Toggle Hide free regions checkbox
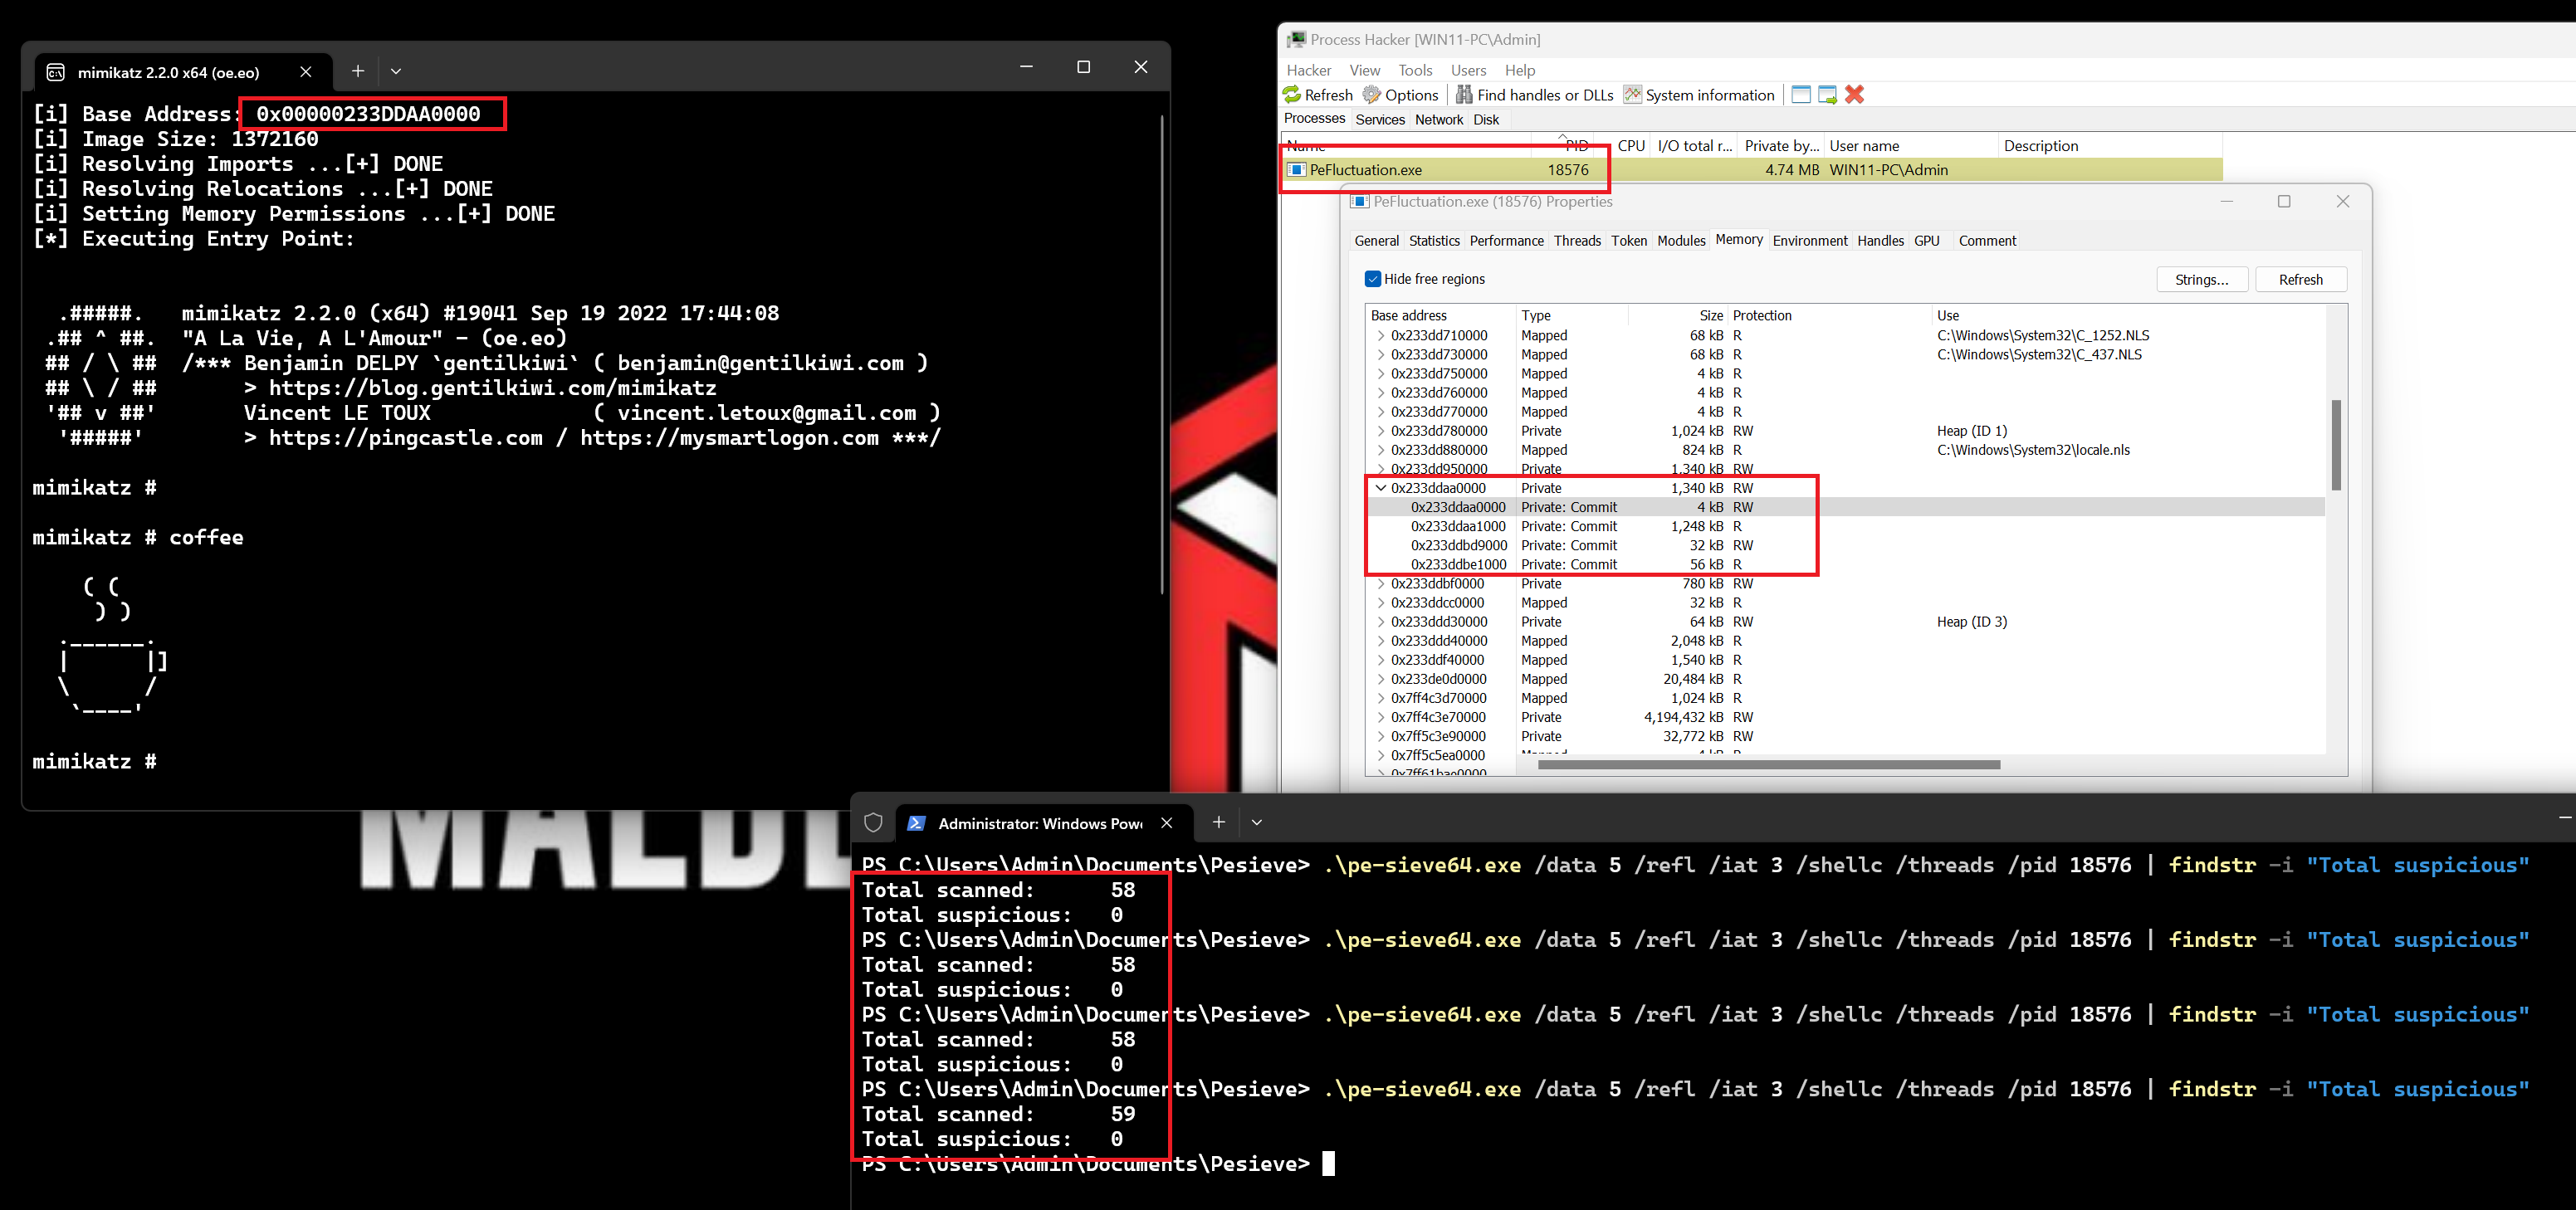2576x1210 pixels. pos(1370,279)
